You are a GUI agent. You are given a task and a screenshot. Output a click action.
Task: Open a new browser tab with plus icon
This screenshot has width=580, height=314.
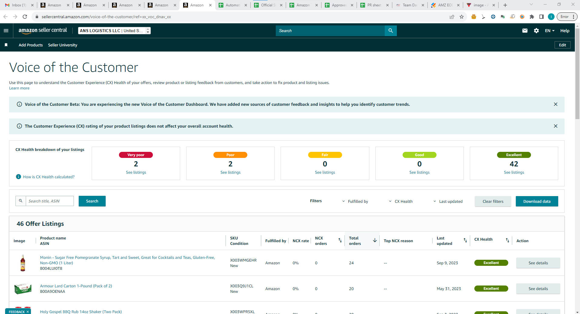point(505,5)
